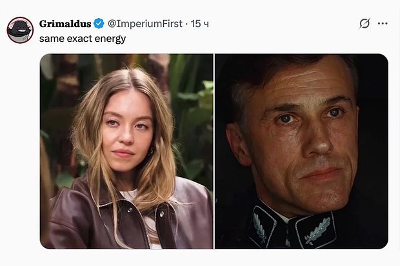Click the display name Grimaldus
The height and width of the screenshot is (266, 400).
click(65, 24)
